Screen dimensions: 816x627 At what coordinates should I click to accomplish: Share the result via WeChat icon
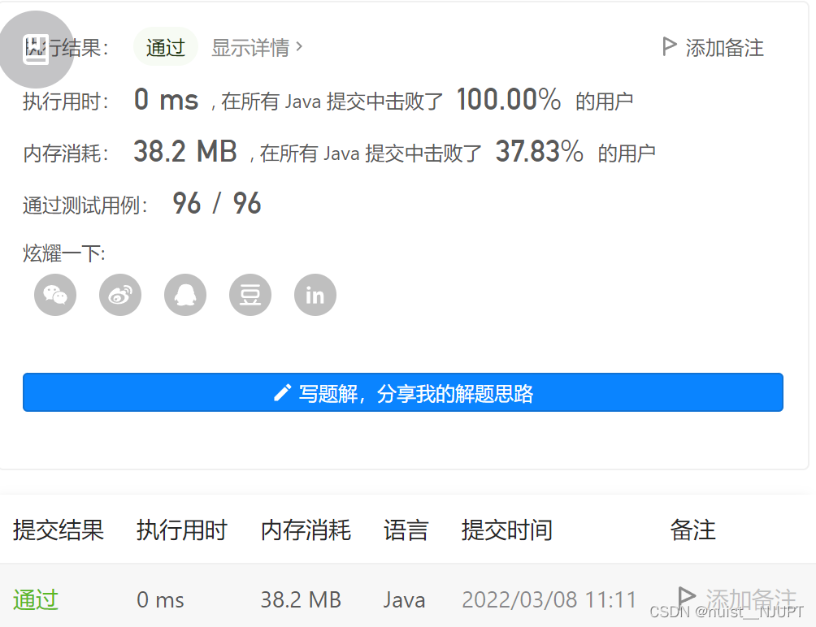[54, 295]
